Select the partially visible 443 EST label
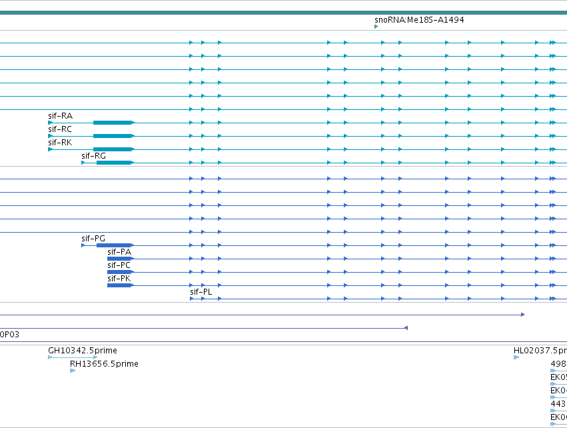Screen dimensions: 567x428 coord(558,404)
